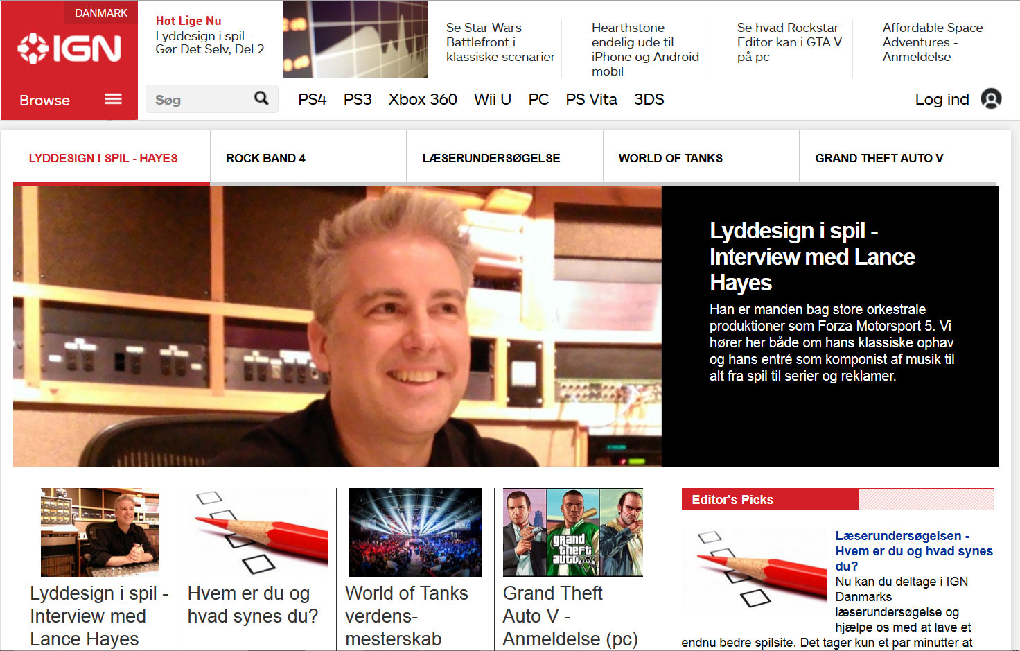The width and height of the screenshot is (1020, 651).
Task: Open Rockstar Editor GTA V headline
Action: click(x=789, y=42)
